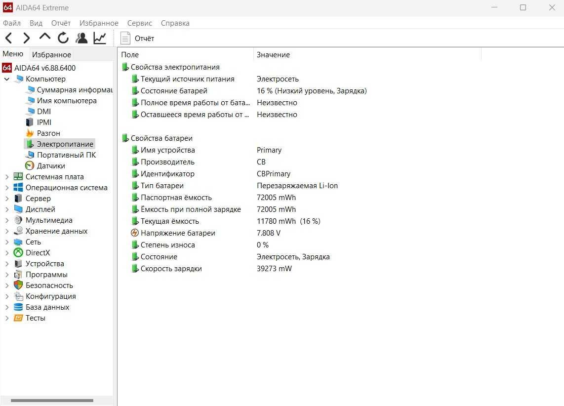Open the Избранное menu in menu bar

pyautogui.click(x=99, y=23)
